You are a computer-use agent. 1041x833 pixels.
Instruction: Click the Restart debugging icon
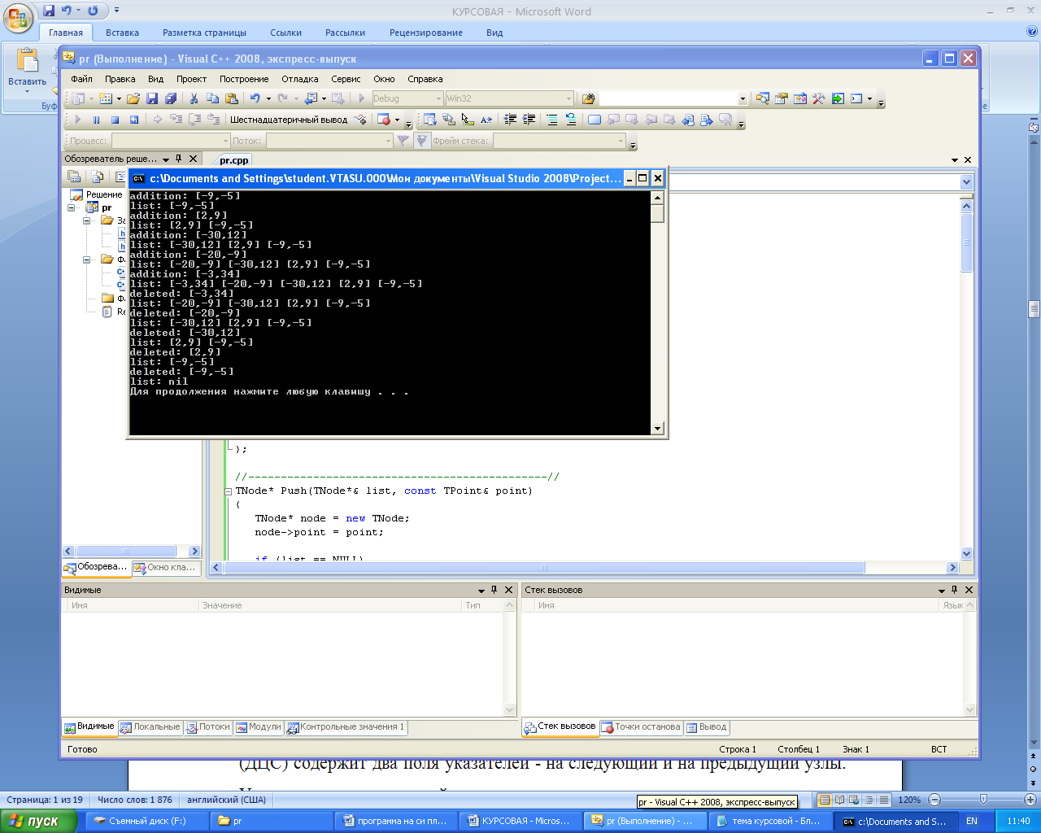point(134,120)
